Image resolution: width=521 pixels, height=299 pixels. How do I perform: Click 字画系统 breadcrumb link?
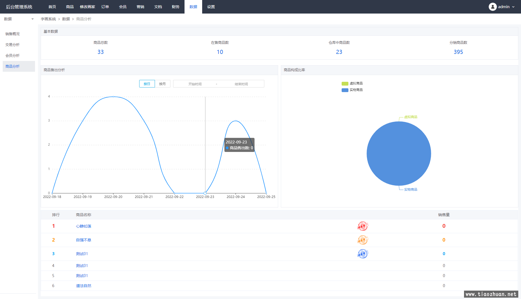point(48,19)
